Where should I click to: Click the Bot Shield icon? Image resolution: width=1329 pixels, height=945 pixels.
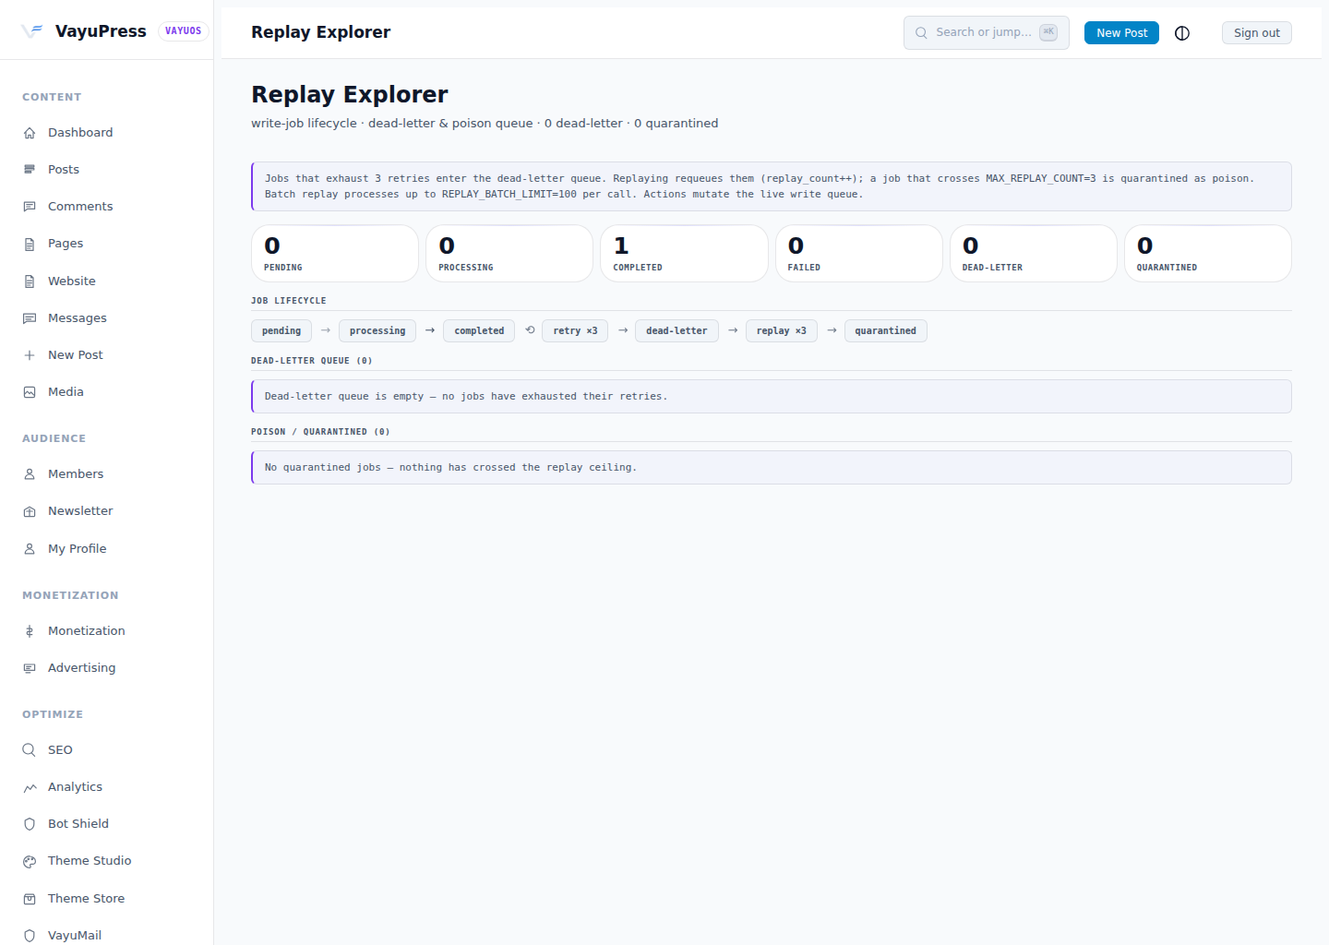click(30, 824)
